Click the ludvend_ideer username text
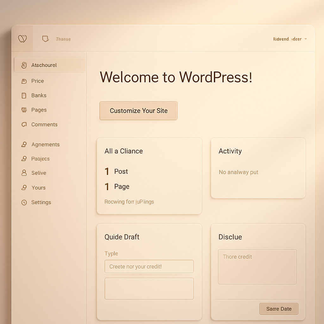The image size is (324, 324). pos(287,39)
